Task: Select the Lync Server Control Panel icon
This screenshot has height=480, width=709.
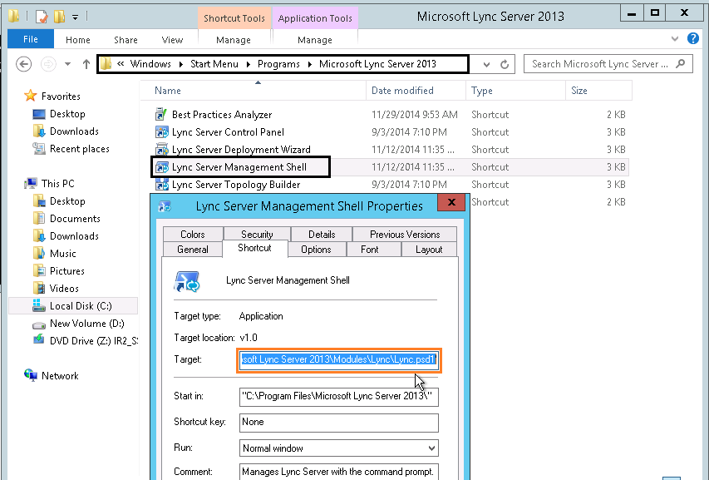Action: click(x=161, y=132)
